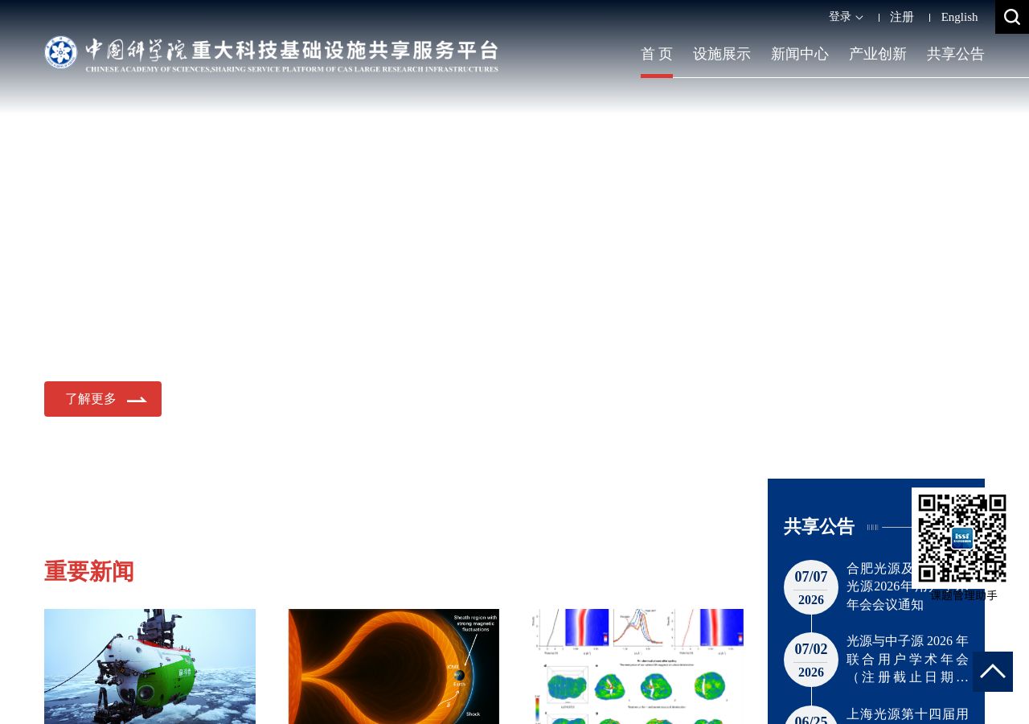Open the solar magnetic field news thumbnail
Viewport: 1029px width, 724px height.
pyautogui.click(x=394, y=666)
